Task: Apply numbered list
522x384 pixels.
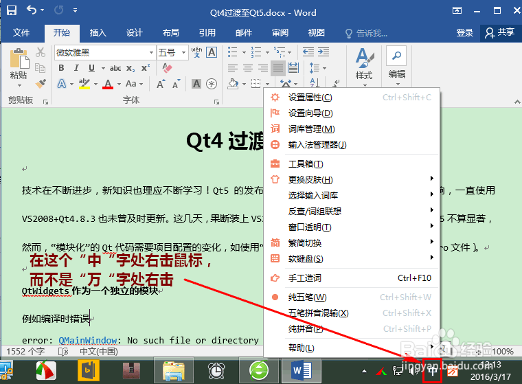Action: pos(256,52)
